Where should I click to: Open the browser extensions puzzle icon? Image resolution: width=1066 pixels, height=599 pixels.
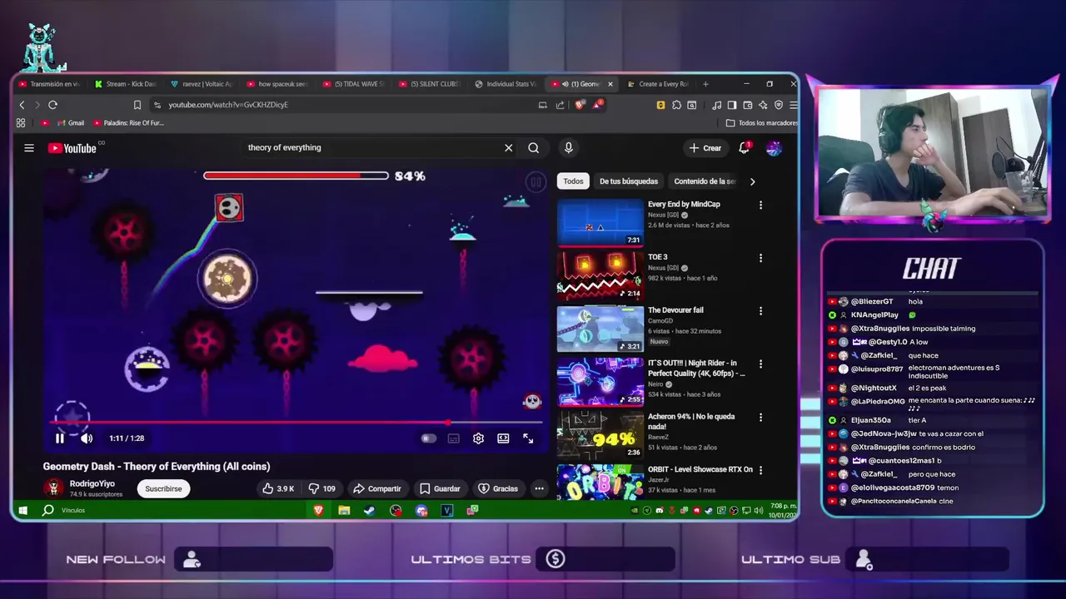[677, 105]
